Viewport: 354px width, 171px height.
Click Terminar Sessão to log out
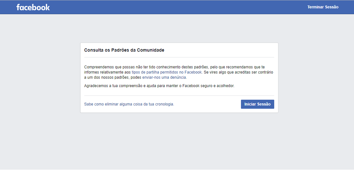pyautogui.click(x=323, y=7)
